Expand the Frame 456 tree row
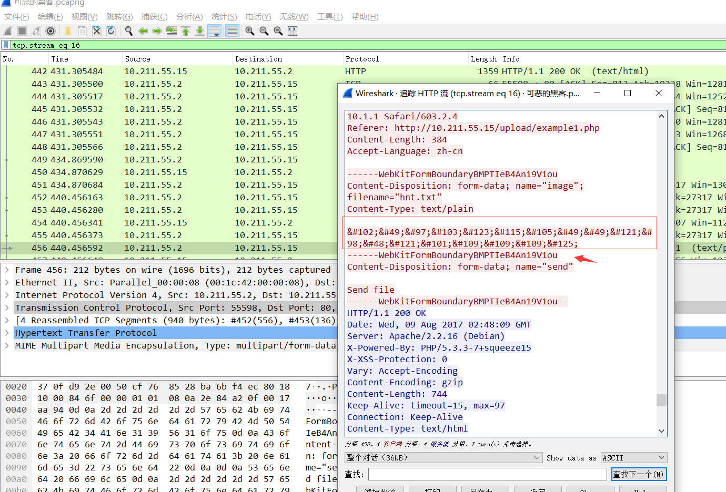 point(7,270)
